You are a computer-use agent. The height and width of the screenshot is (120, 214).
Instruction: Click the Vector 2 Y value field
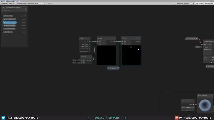tap(76, 63)
